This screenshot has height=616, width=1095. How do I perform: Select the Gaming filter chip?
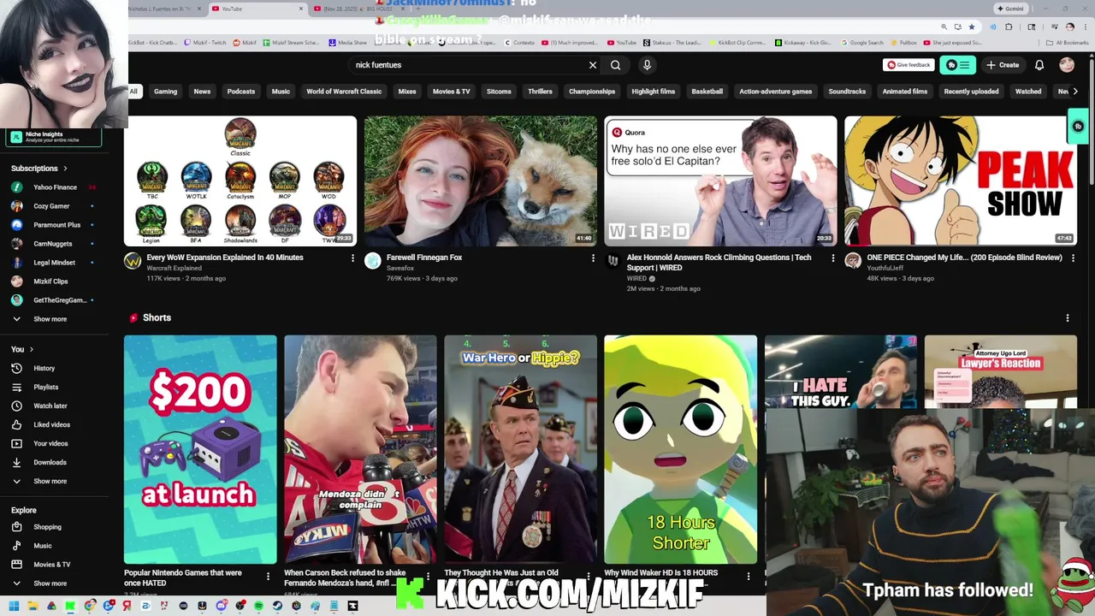tap(165, 92)
